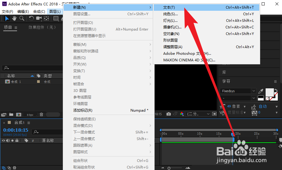The image size is (282, 170).
Task: Show the channel RGB color options
Action: coord(182,114)
